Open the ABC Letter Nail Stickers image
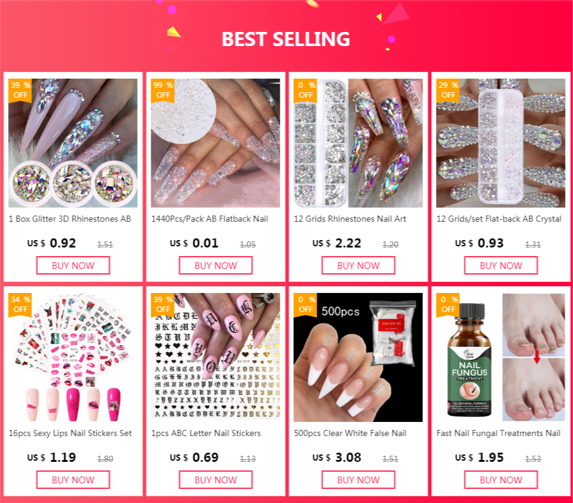 coord(216,357)
